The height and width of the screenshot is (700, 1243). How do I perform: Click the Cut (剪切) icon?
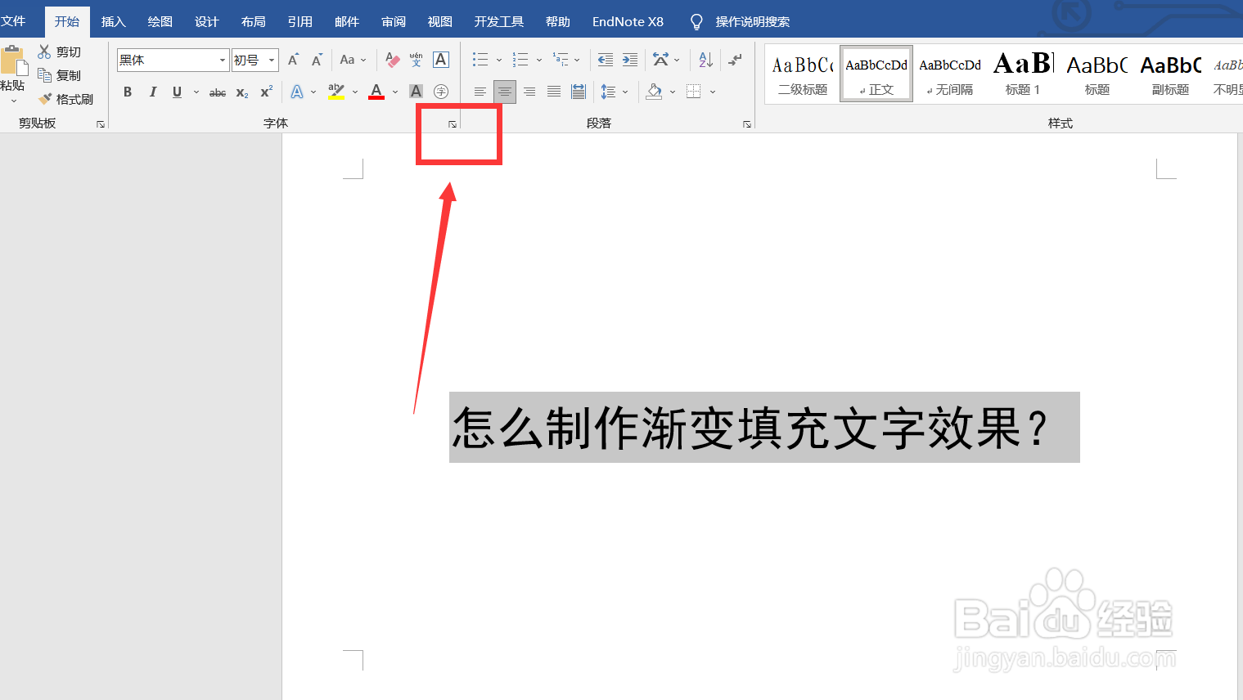[x=44, y=52]
